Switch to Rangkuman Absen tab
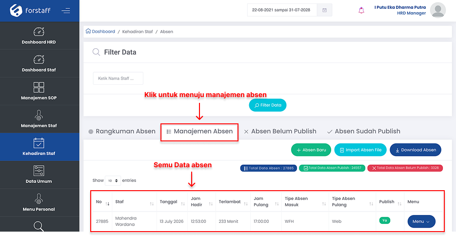 click(x=122, y=131)
